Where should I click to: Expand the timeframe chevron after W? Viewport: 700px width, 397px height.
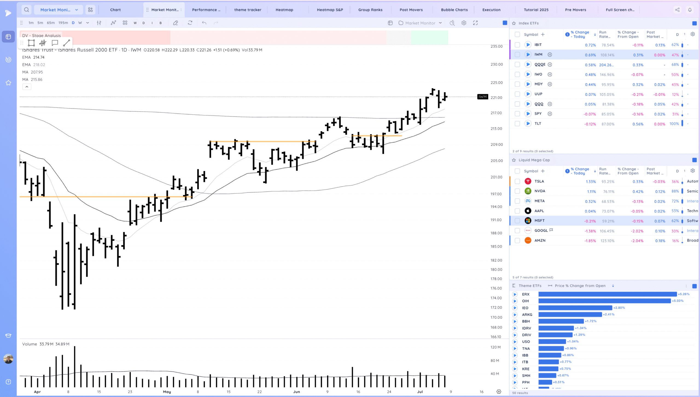point(87,23)
